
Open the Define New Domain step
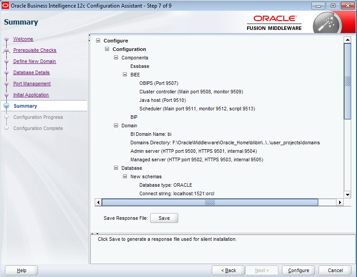34,61
